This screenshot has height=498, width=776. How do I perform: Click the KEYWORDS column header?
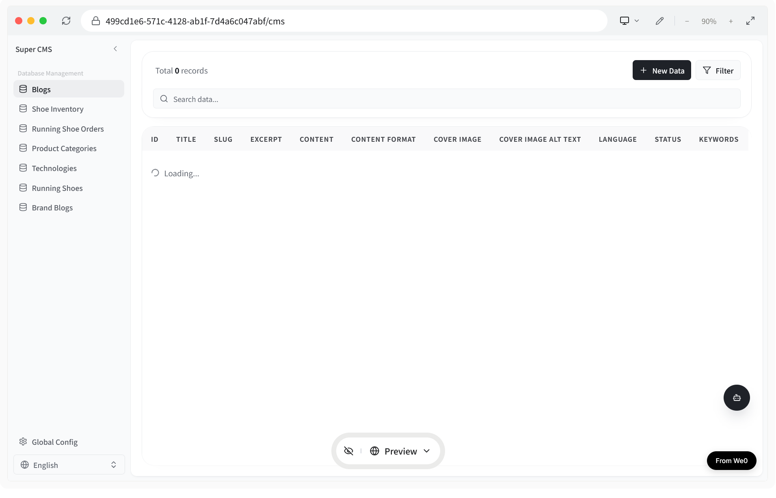(719, 139)
